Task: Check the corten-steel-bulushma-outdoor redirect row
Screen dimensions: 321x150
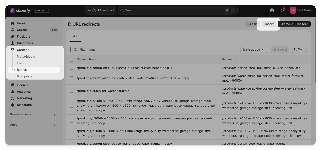Action: point(71,68)
